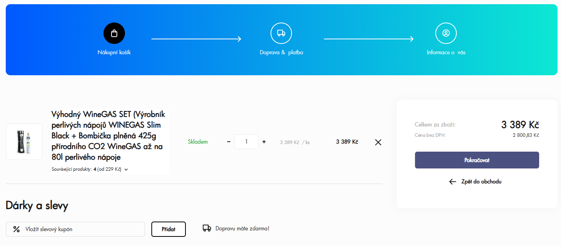The width and height of the screenshot is (561, 246).
Task: Click the Přidat coupon button
Action: coord(169,229)
